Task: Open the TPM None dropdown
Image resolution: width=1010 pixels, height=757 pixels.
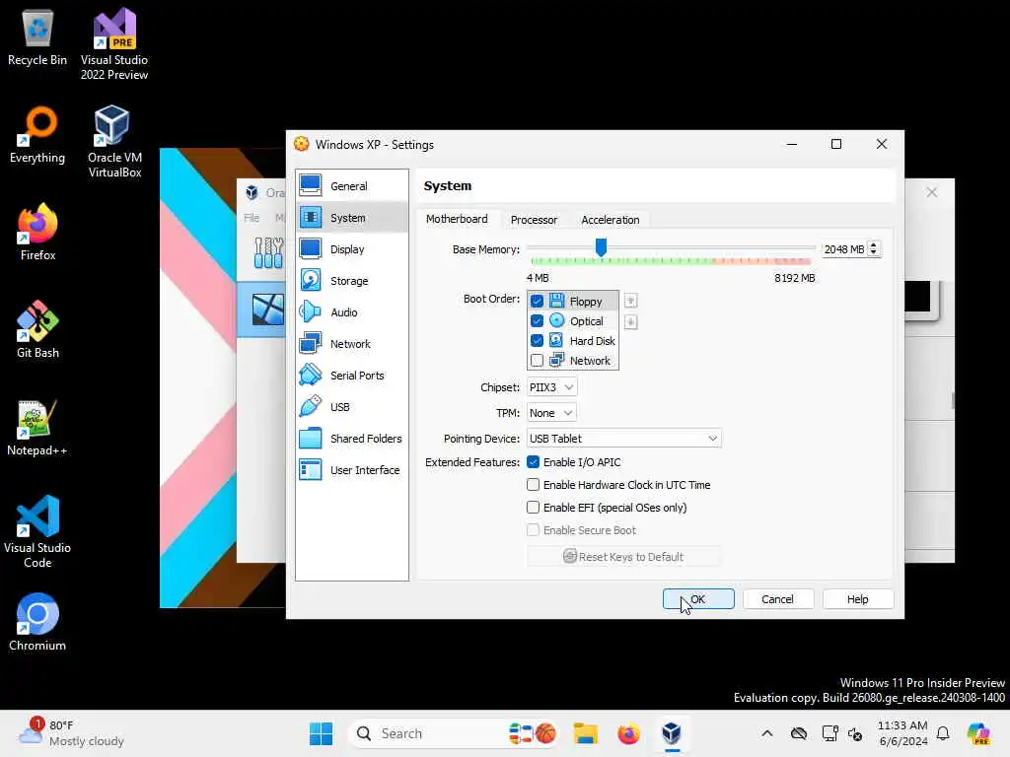Action: pos(551,413)
